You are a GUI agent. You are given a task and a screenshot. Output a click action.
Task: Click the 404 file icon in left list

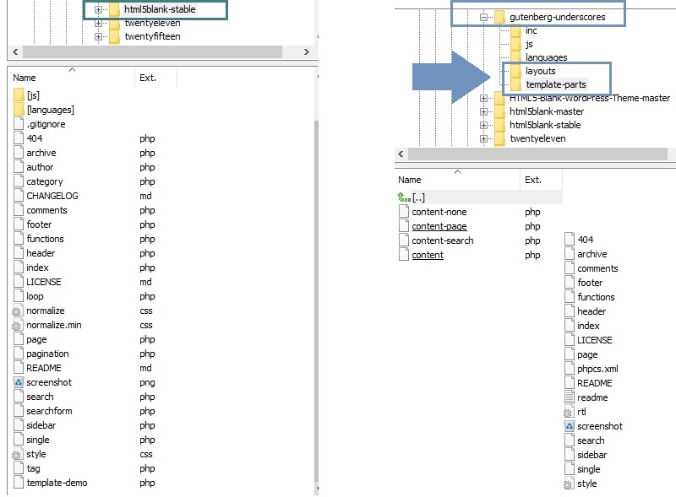coord(18,138)
